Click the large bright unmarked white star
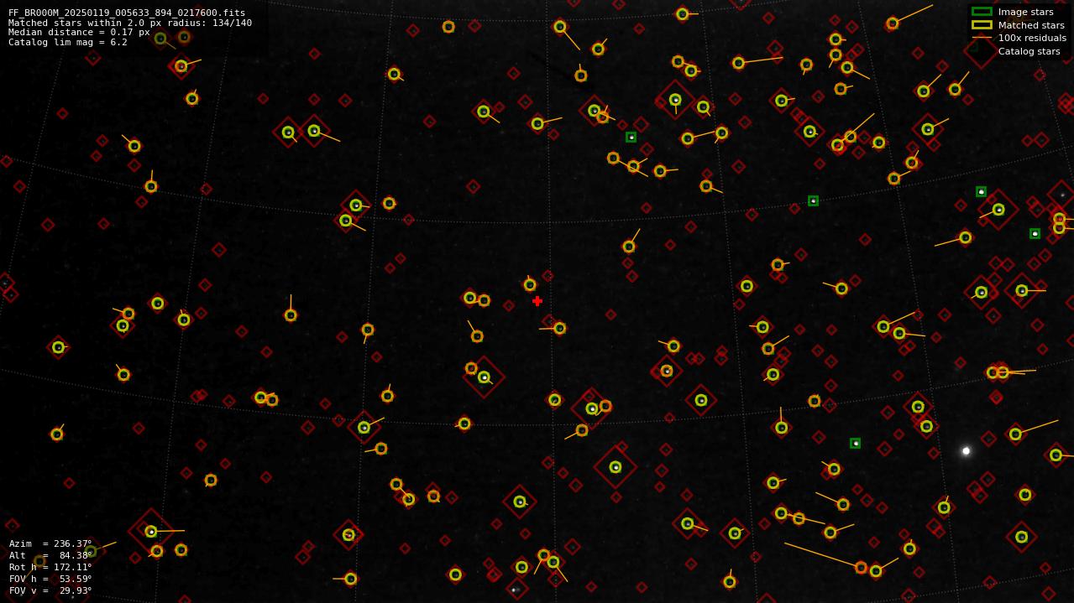Viewport: 1074px width, 603px height. click(966, 451)
